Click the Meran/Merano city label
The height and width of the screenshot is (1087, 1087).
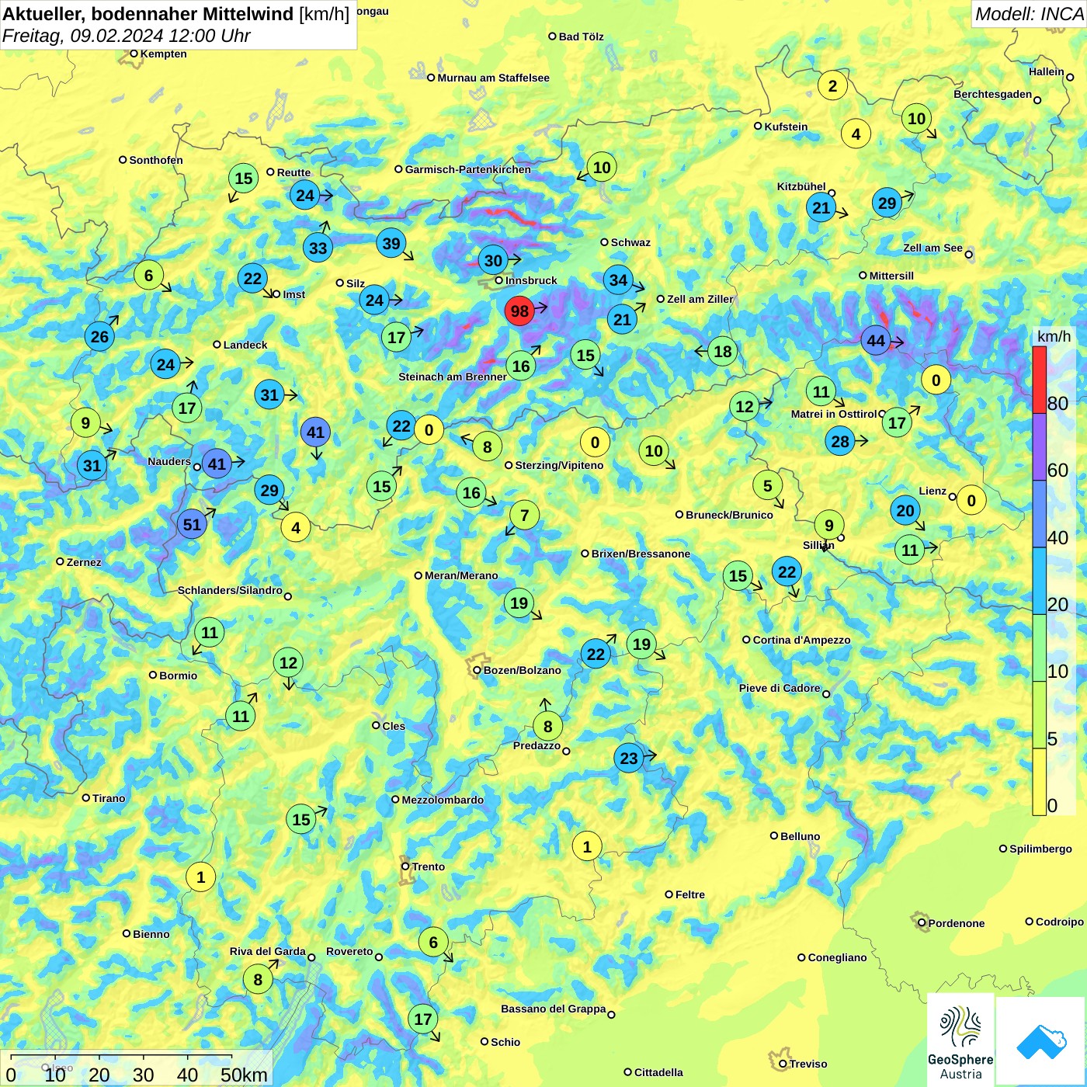[x=461, y=575]
